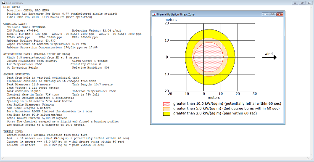Click 'Wind: 3.5 meters/second from SE' line
The image size is (314, 162).
[42, 58]
